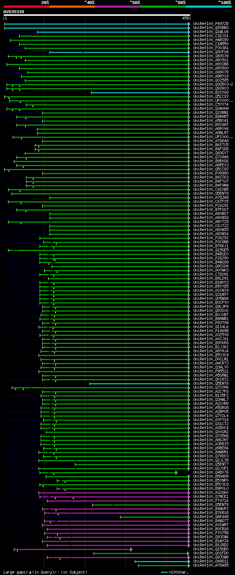Open UniRef100_A3Z6K0 hit
The width and height of the screenshot is (235, 575).
(211, 492)
